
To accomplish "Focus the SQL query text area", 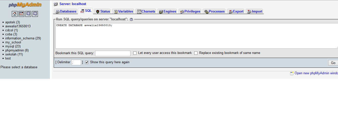I will (x=197, y=36).
